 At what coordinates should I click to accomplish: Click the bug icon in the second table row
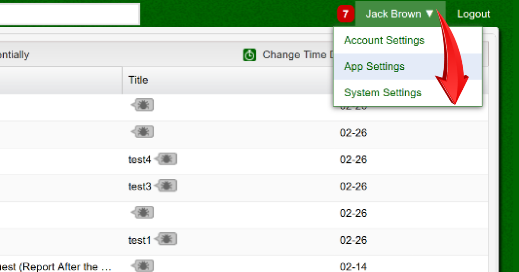click(143, 132)
